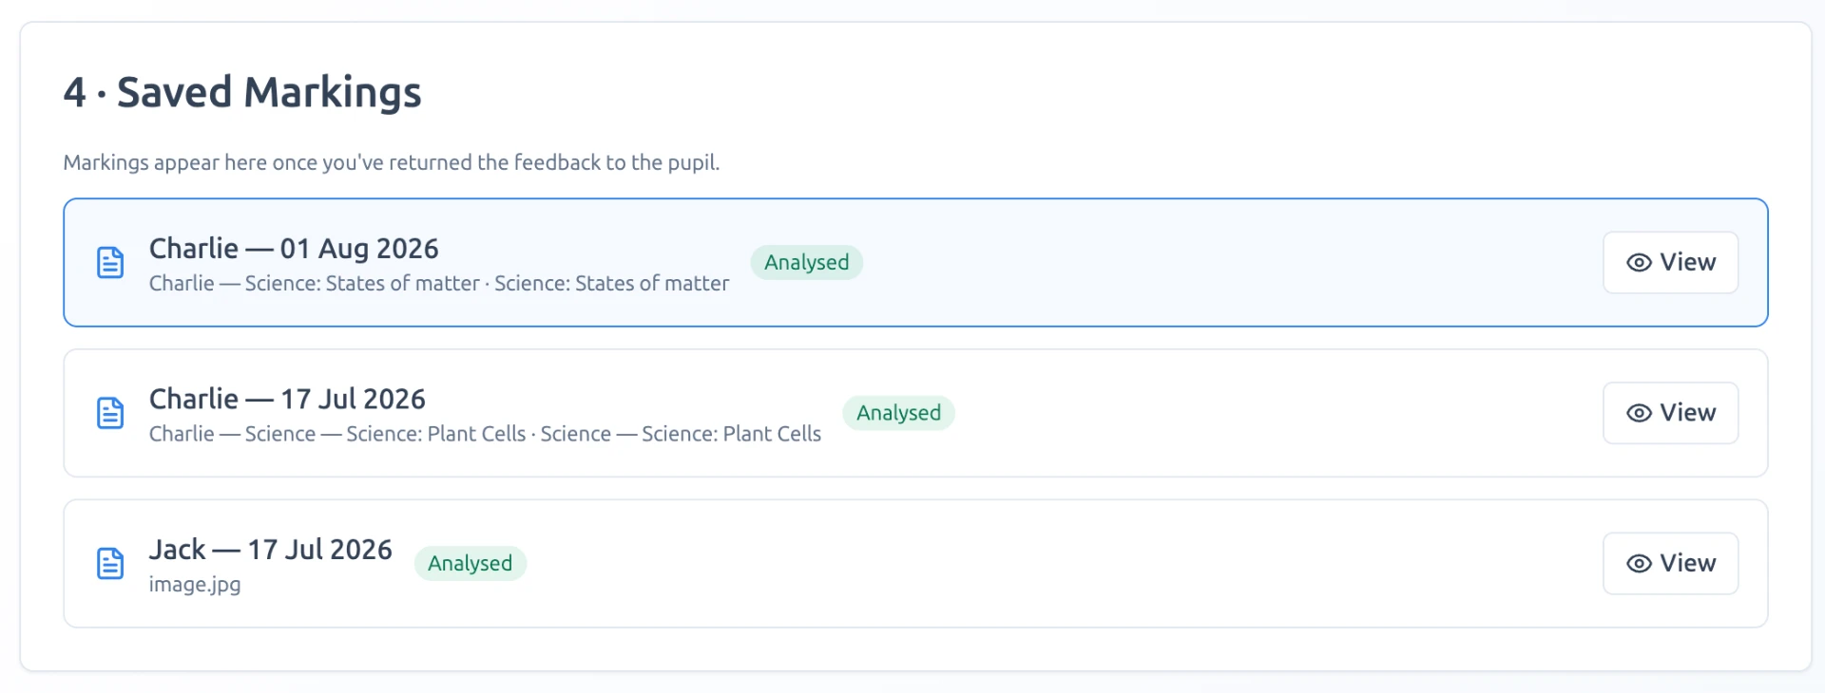
Task: View Charlie's Plant Cells marking
Action: (x=1670, y=413)
